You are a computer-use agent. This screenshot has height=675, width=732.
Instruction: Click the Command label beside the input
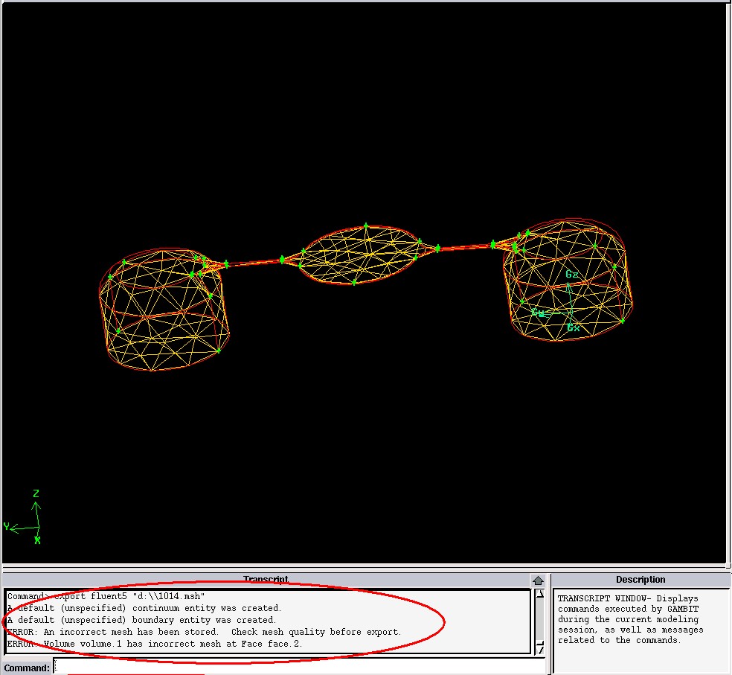(27, 668)
